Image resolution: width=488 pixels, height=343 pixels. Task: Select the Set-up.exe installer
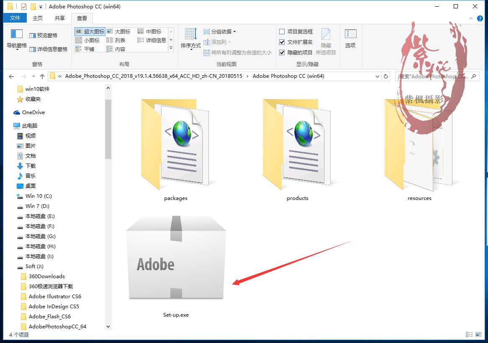176,266
